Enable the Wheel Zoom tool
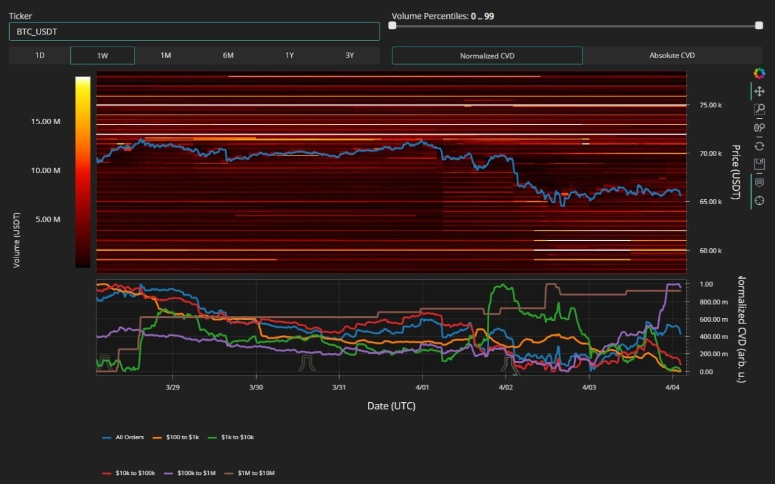 pyautogui.click(x=759, y=128)
